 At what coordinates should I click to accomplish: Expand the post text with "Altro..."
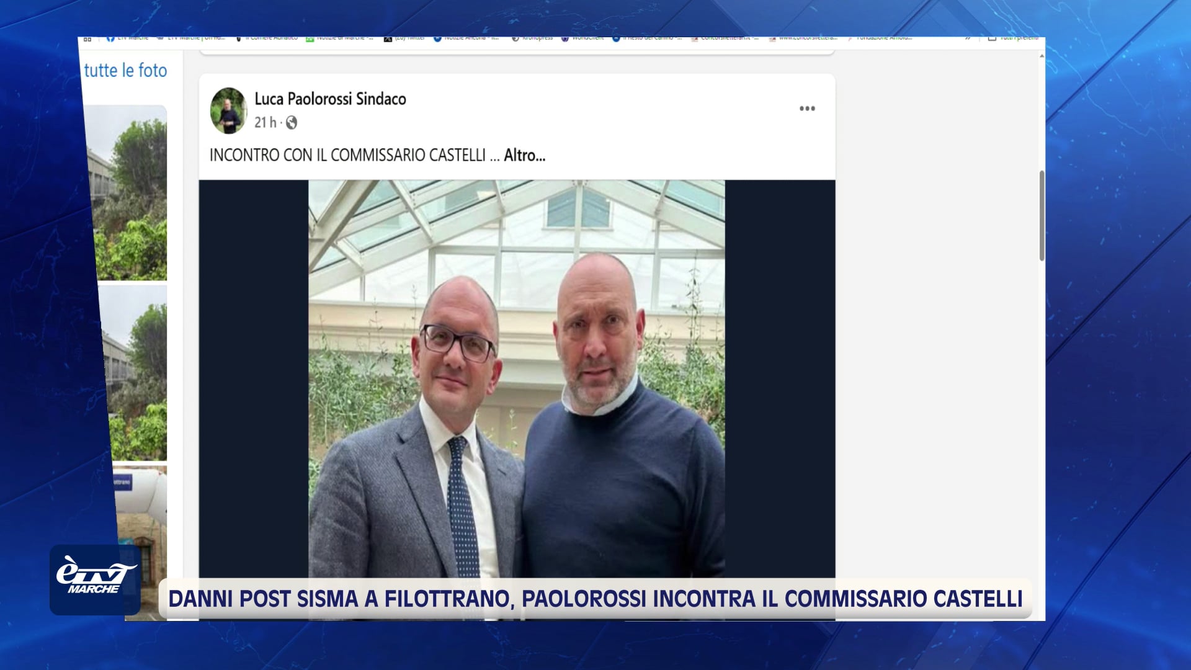coord(524,155)
